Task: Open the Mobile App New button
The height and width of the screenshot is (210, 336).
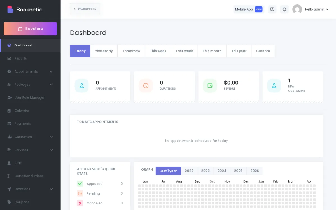Action: (249, 9)
